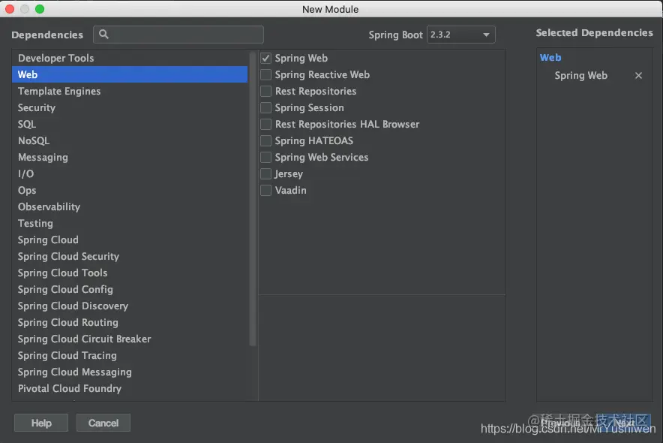
Task: Toggle the Spring HATEOAS checkbox
Action: tap(265, 140)
